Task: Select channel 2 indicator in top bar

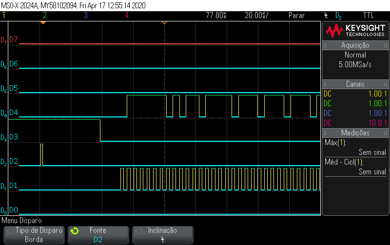Action: [45, 16]
